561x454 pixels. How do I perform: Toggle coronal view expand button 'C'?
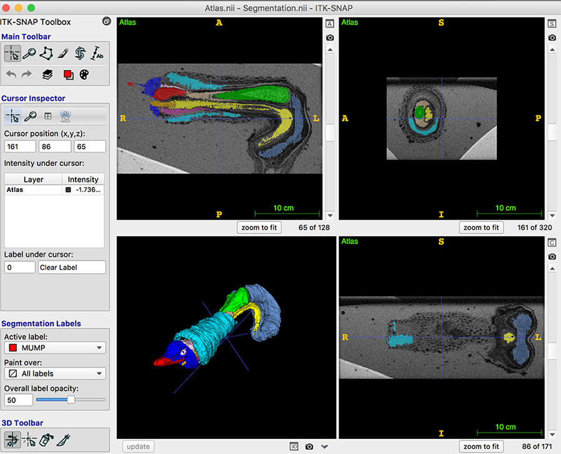coord(552,243)
